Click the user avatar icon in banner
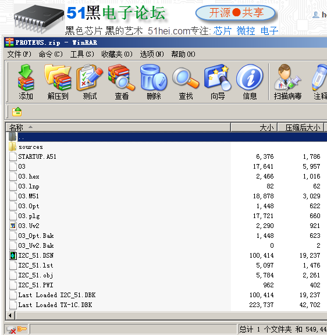Image resolution: width=327 pixels, height=335 pixels. point(316,15)
